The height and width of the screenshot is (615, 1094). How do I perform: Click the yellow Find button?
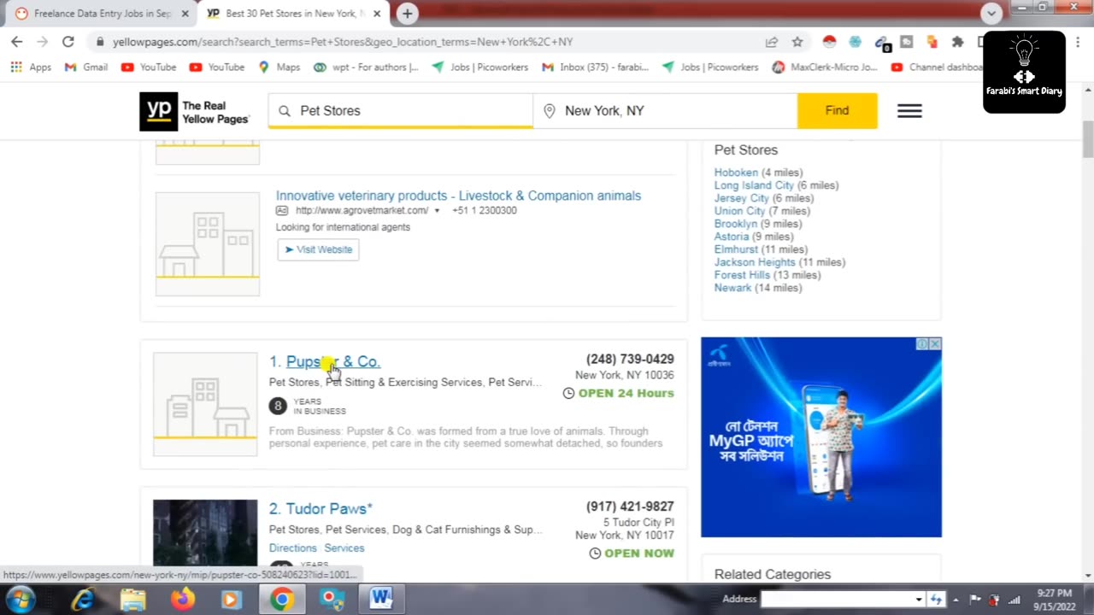point(837,111)
